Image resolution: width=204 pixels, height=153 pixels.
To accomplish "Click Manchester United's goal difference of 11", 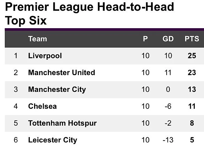I will pos(168,73).
